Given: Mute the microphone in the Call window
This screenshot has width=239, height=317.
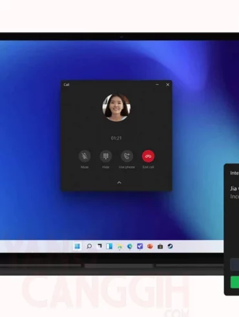Looking at the screenshot, I should click(85, 156).
